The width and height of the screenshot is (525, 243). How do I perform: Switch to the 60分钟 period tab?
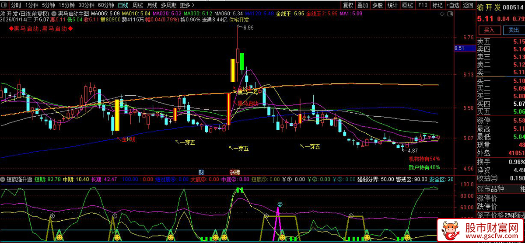coord(106,5)
